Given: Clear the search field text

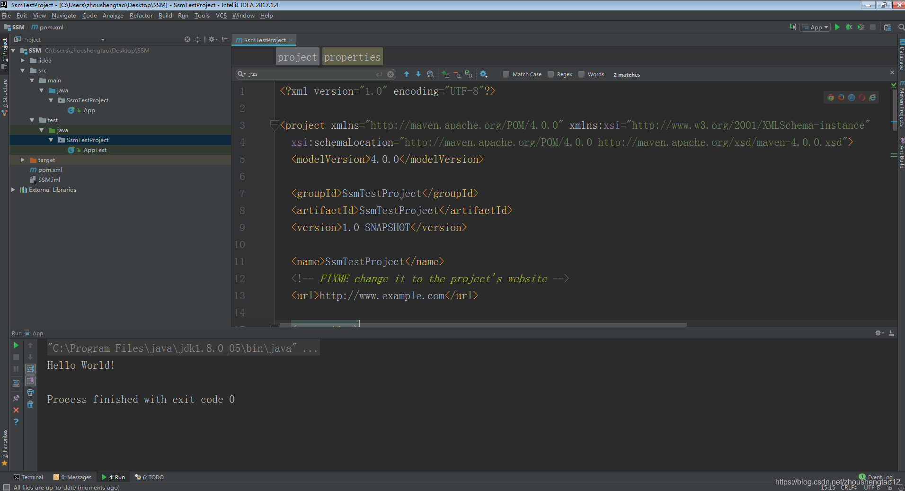Looking at the screenshot, I should point(390,74).
